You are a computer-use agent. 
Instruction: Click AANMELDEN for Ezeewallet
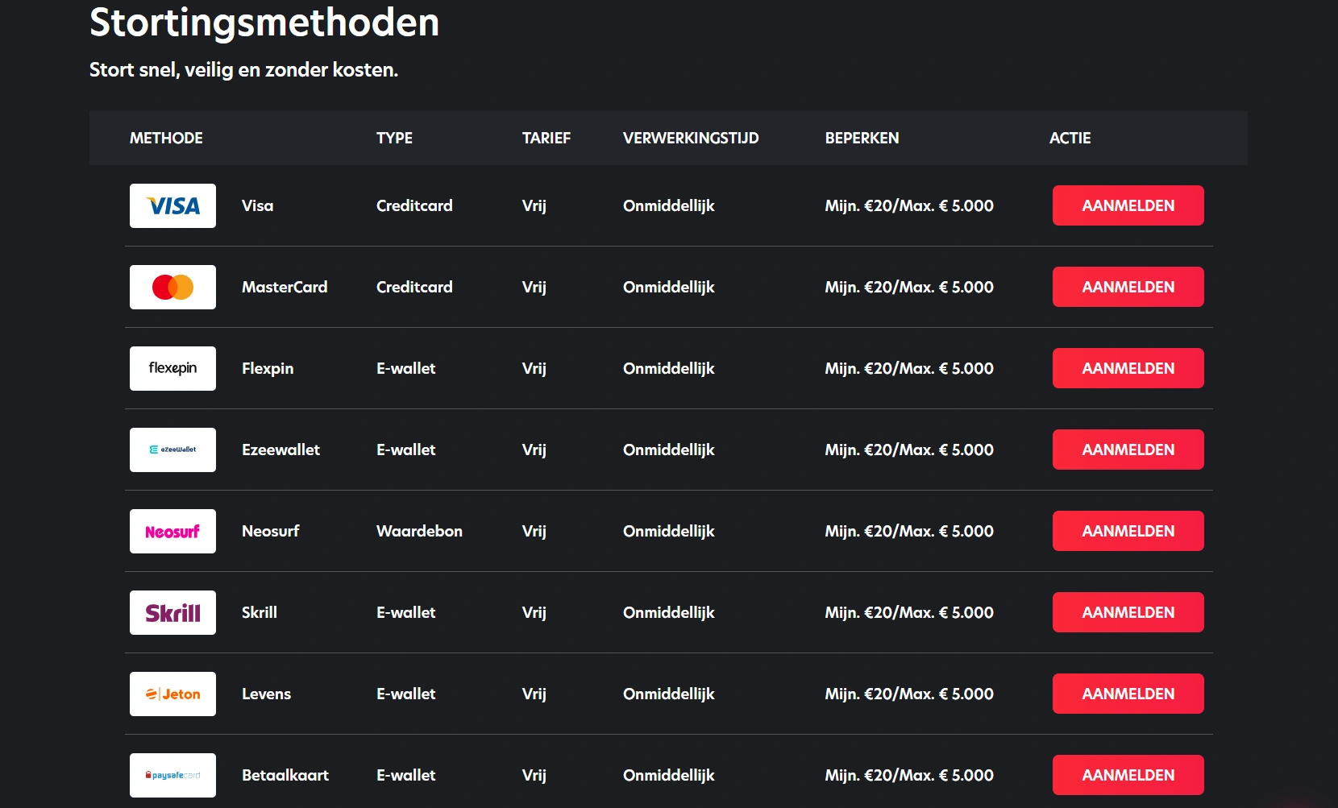1128,450
